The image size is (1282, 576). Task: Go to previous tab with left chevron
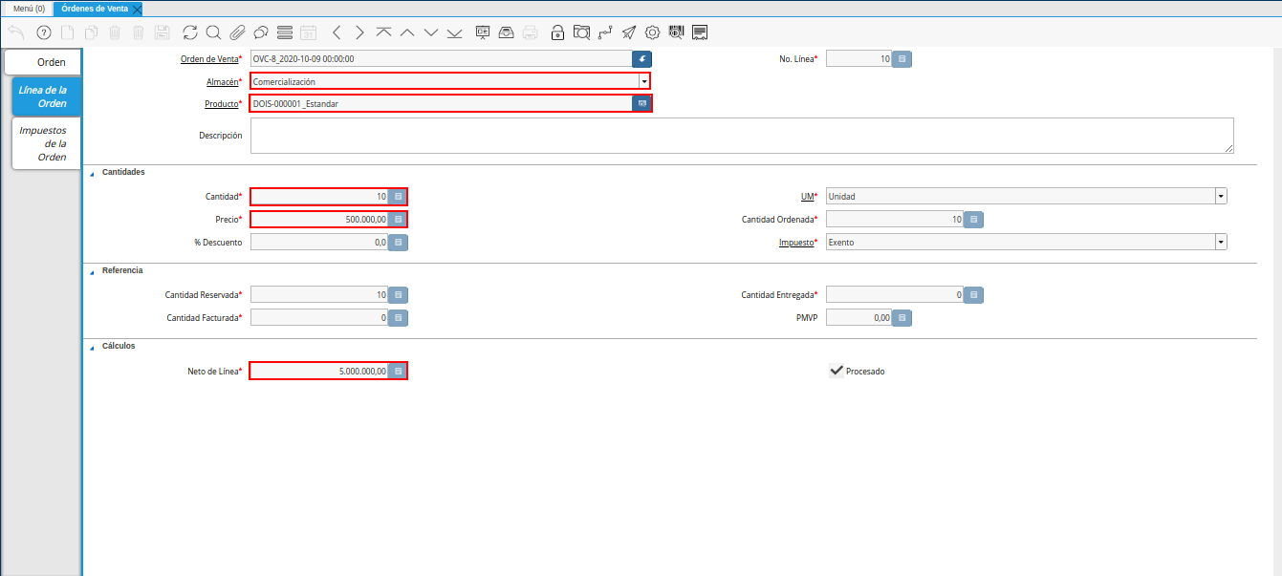tap(337, 32)
